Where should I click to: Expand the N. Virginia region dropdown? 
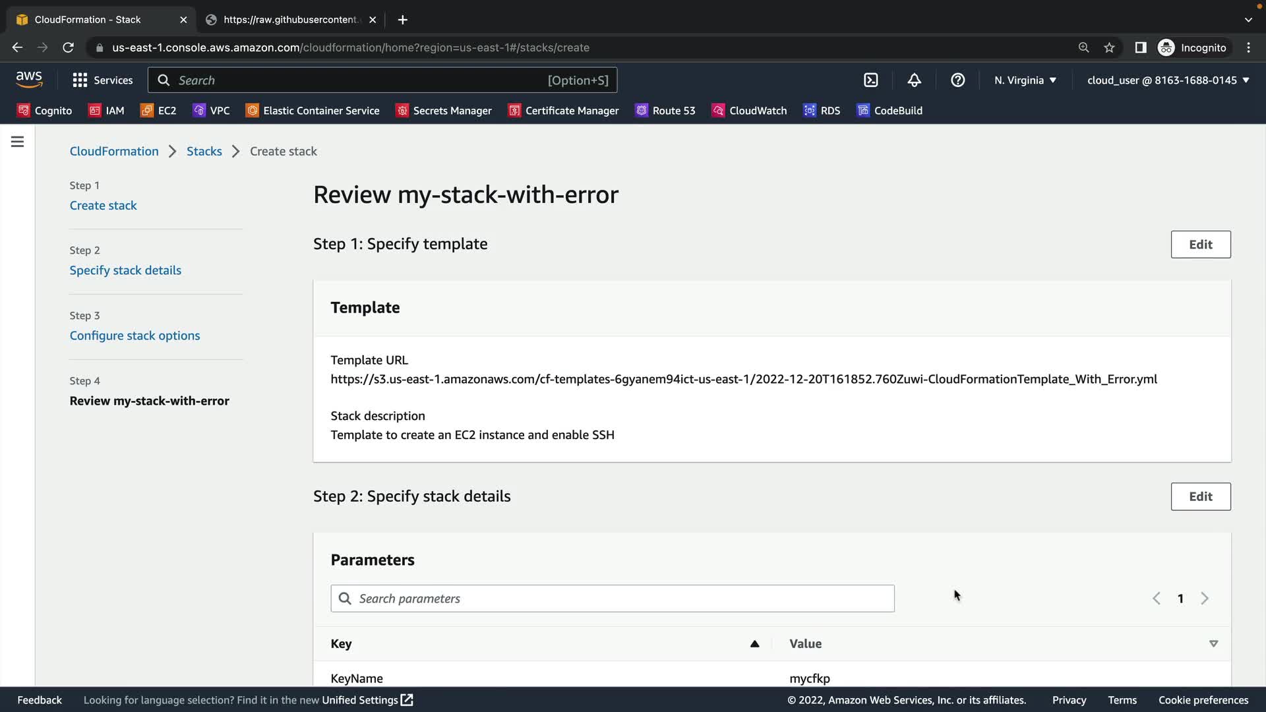point(1025,80)
